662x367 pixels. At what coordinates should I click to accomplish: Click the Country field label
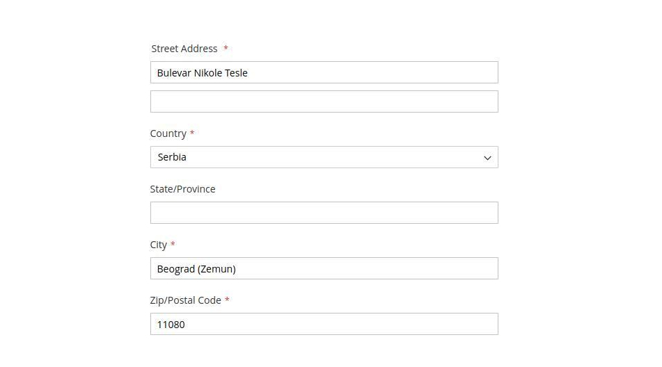pos(168,133)
